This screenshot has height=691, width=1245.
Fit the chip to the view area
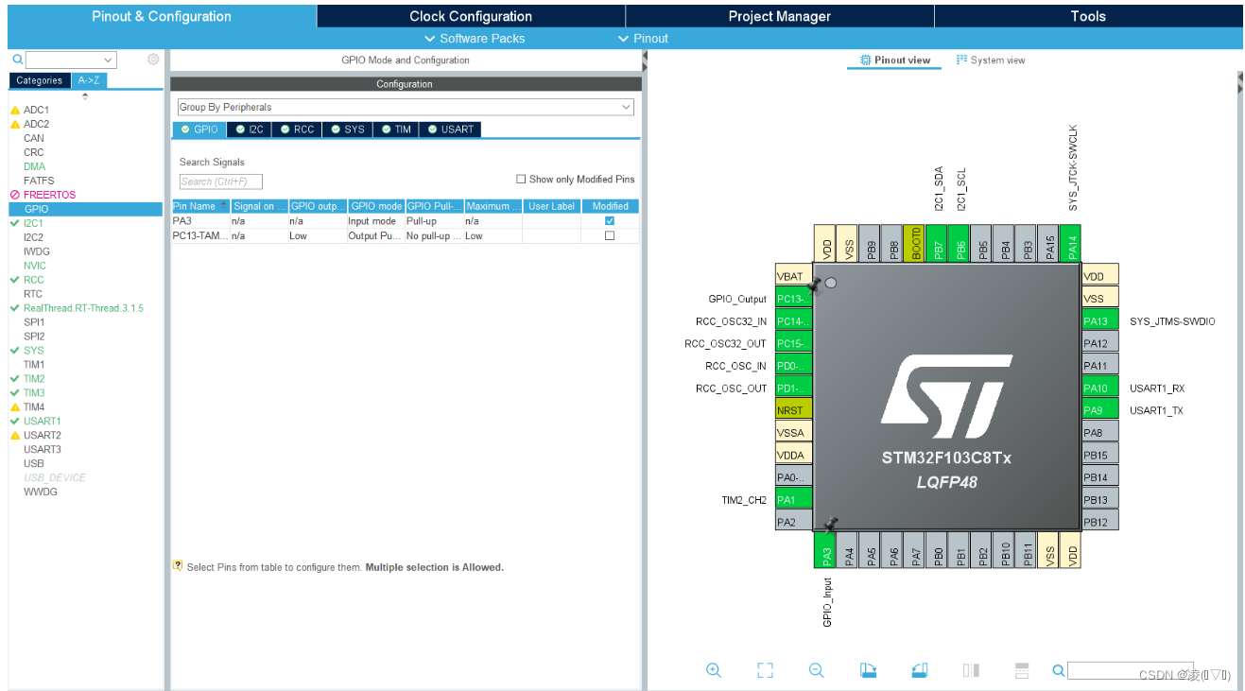(766, 670)
